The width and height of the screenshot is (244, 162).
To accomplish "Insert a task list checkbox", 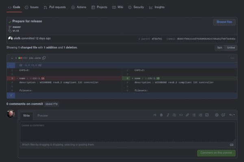I will [207, 115].
